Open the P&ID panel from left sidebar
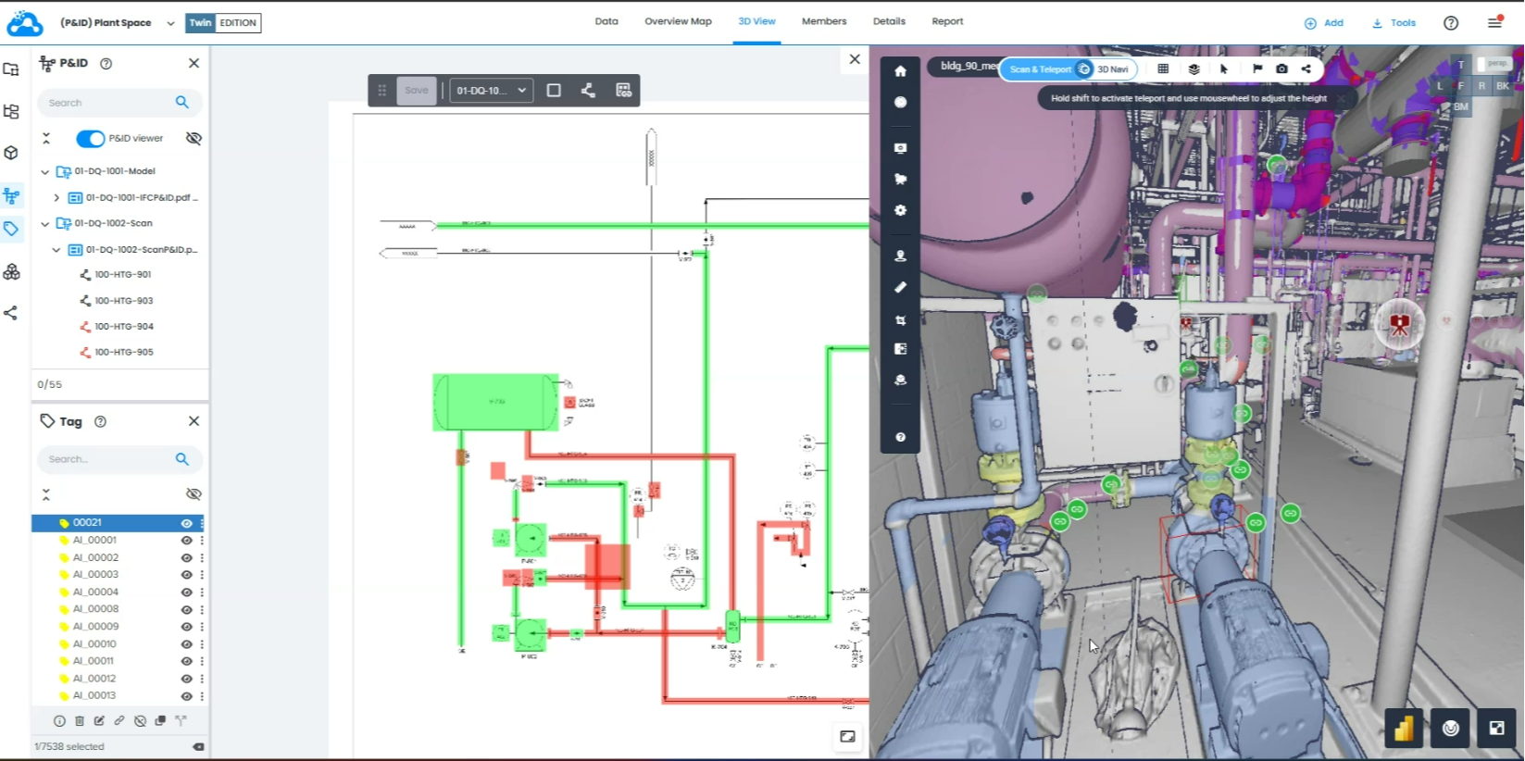This screenshot has height=761, width=1525. [x=11, y=196]
